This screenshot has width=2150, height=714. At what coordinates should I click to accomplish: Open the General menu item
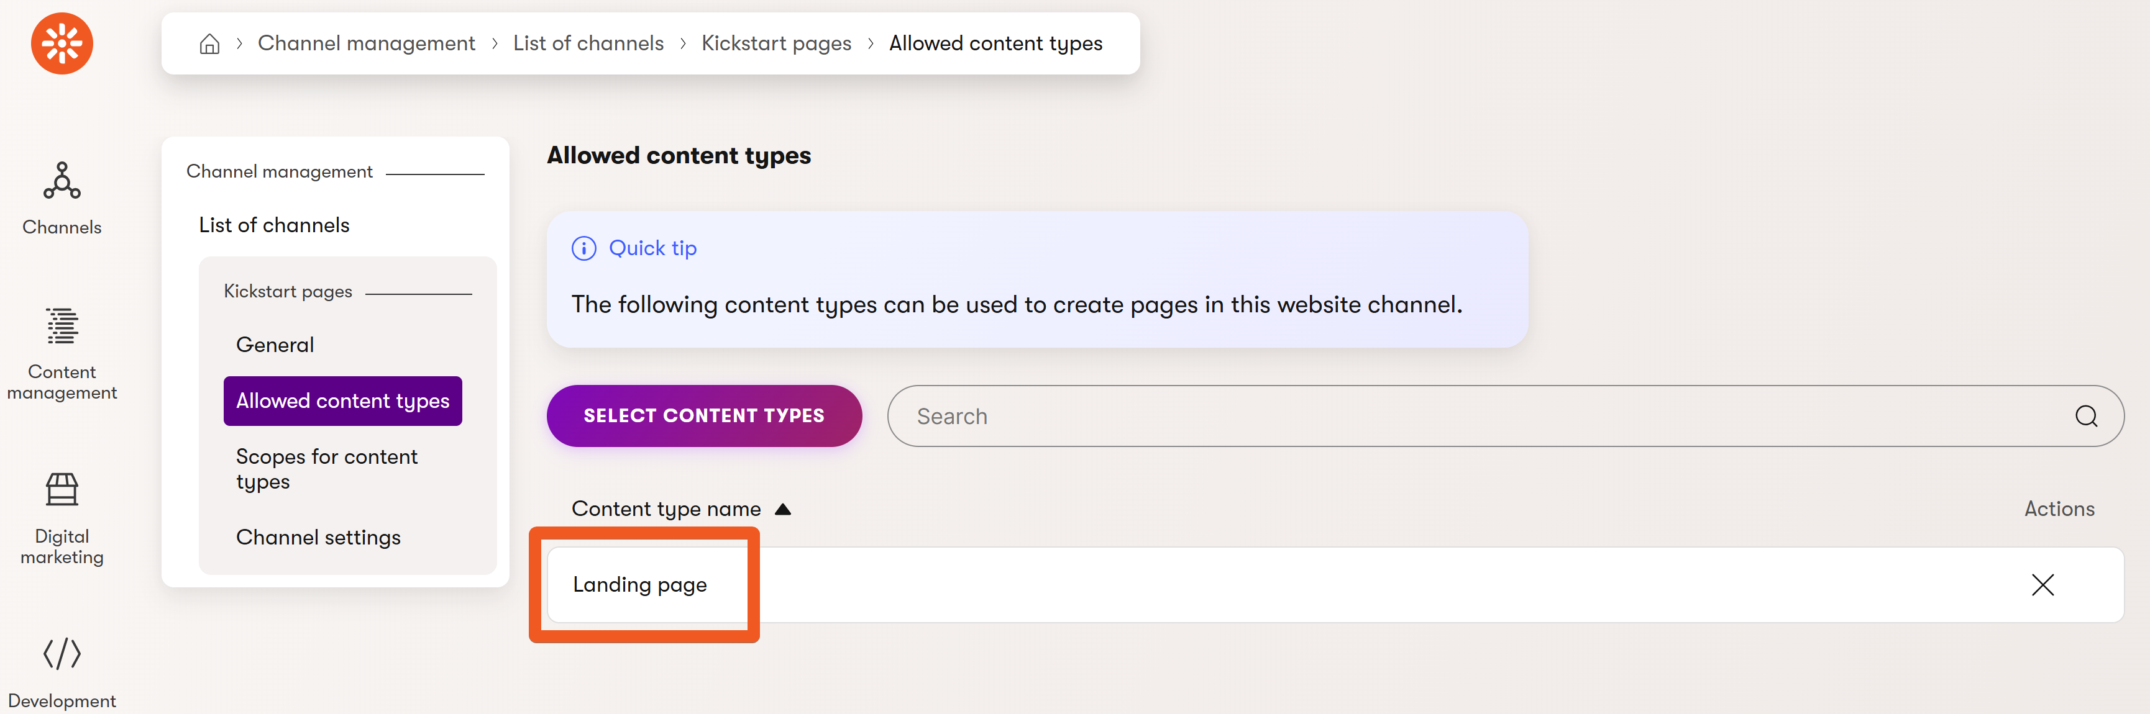[x=275, y=345]
